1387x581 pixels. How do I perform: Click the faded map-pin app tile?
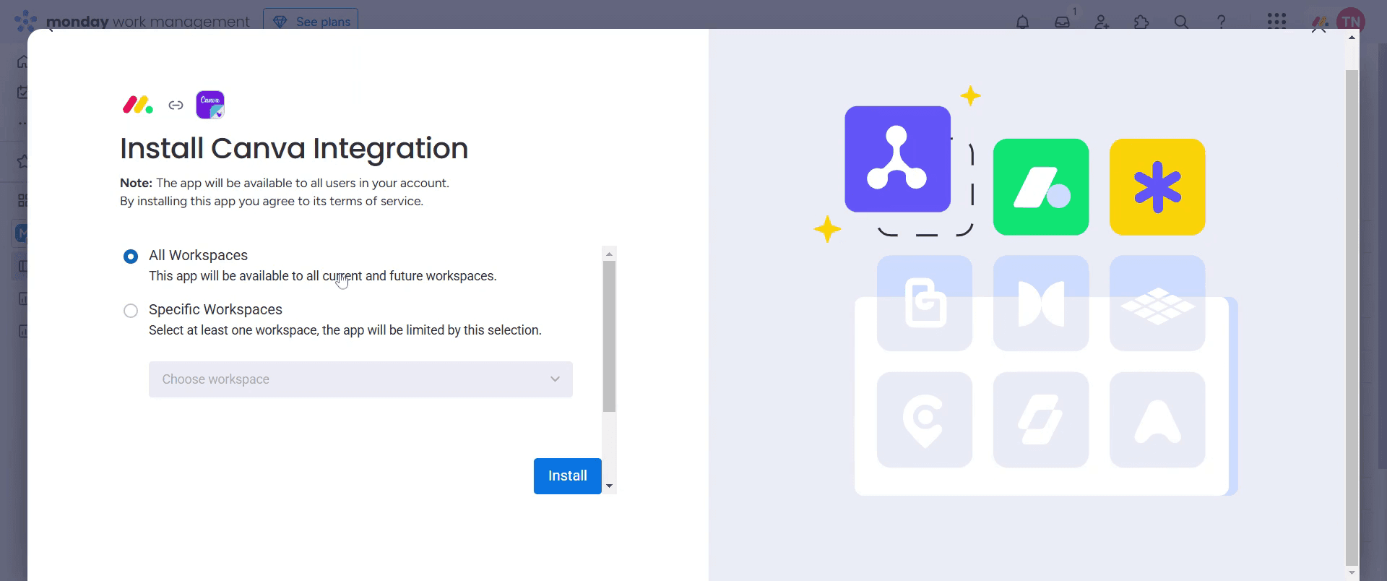coord(925,420)
